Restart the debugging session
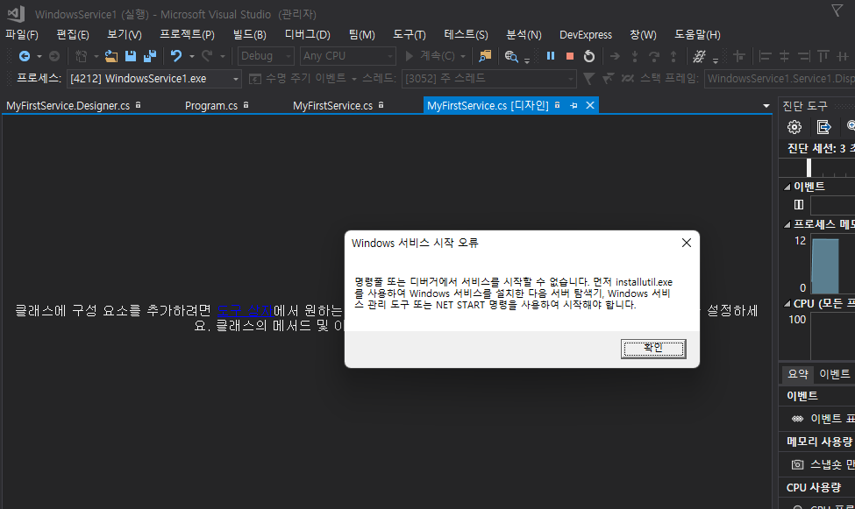Screen dimensions: 855x509 pos(589,56)
